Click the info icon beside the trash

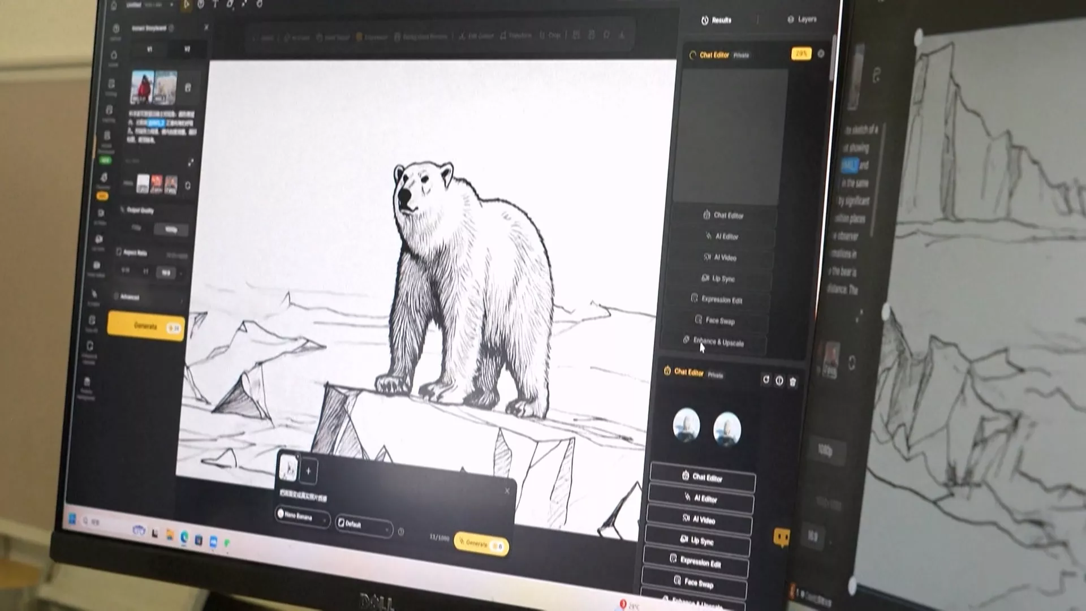[779, 381]
